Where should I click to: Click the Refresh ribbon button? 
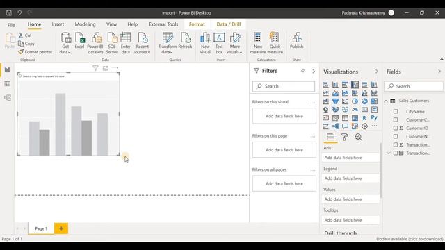pos(185,40)
